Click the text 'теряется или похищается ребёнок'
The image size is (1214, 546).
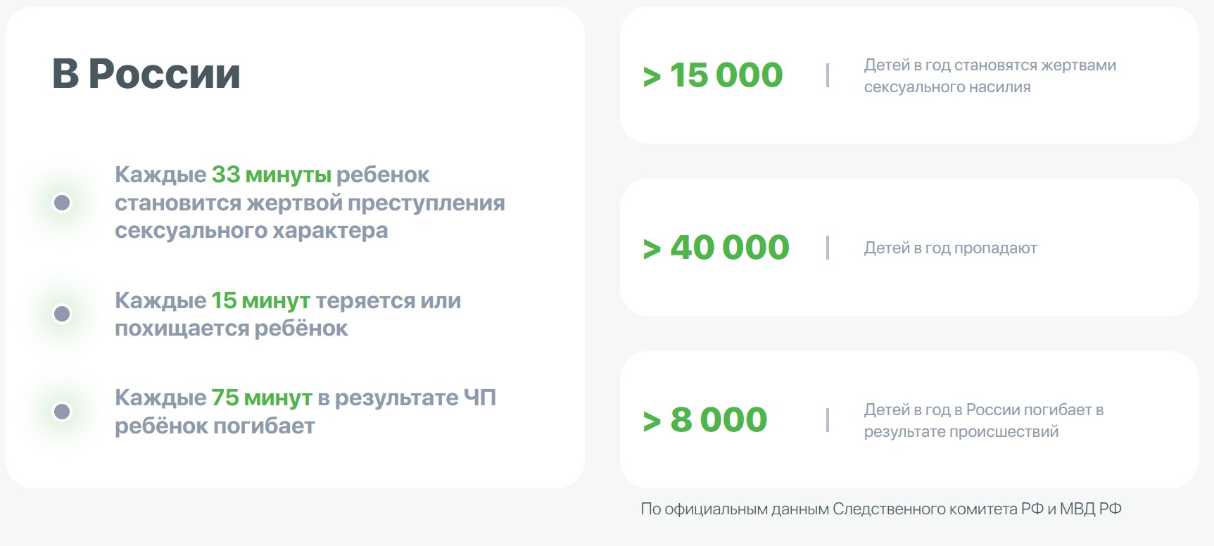point(288,315)
